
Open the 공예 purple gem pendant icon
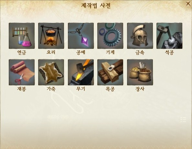tap(81, 36)
